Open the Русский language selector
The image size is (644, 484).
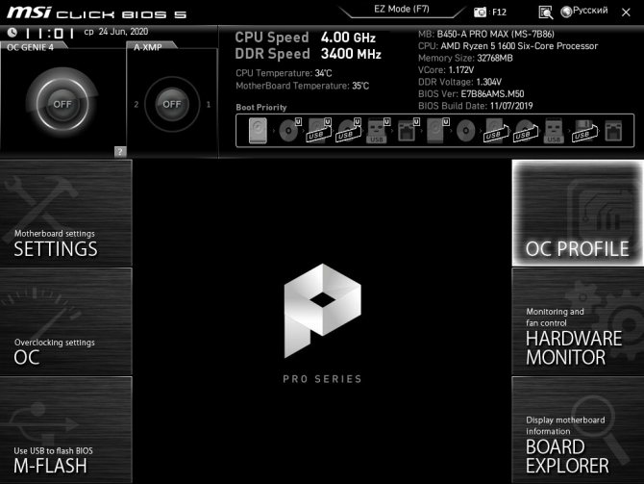coord(583,12)
